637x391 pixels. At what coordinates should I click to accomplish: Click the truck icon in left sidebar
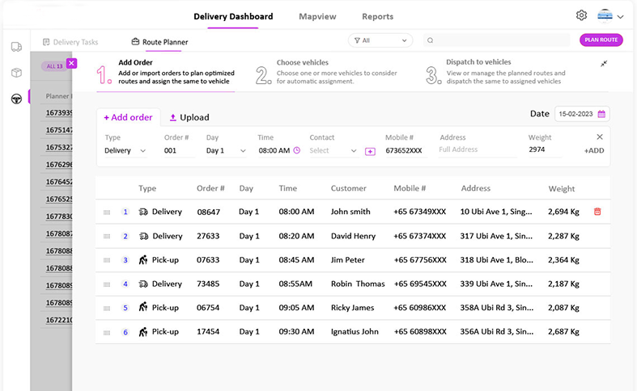tap(16, 47)
